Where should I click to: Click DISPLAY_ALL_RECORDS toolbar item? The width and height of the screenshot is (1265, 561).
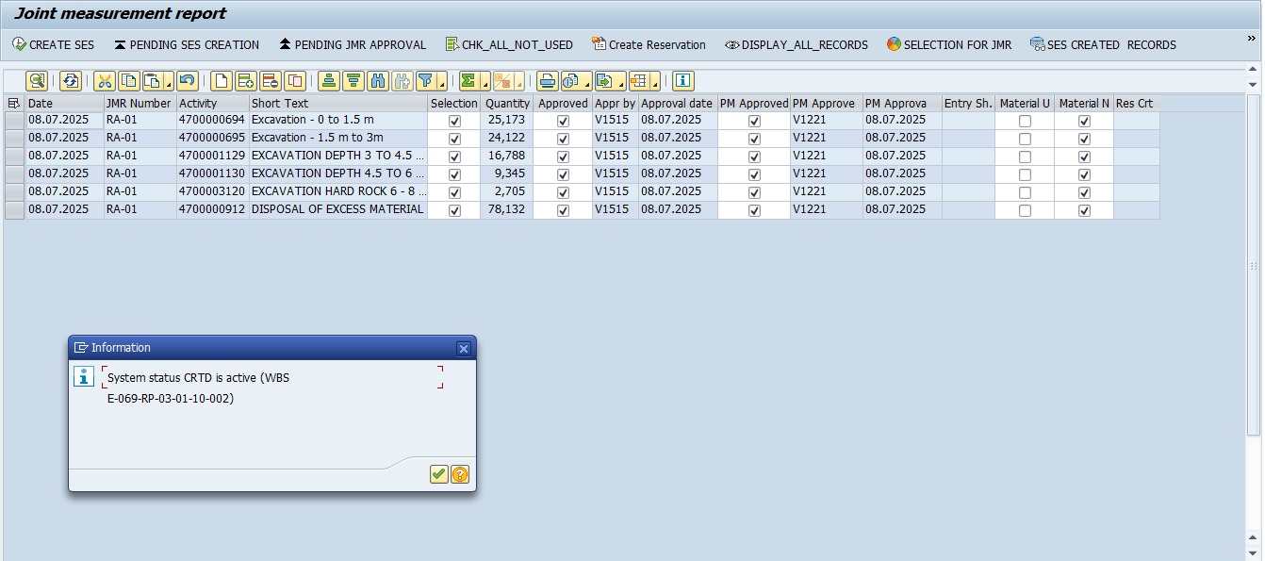point(797,44)
